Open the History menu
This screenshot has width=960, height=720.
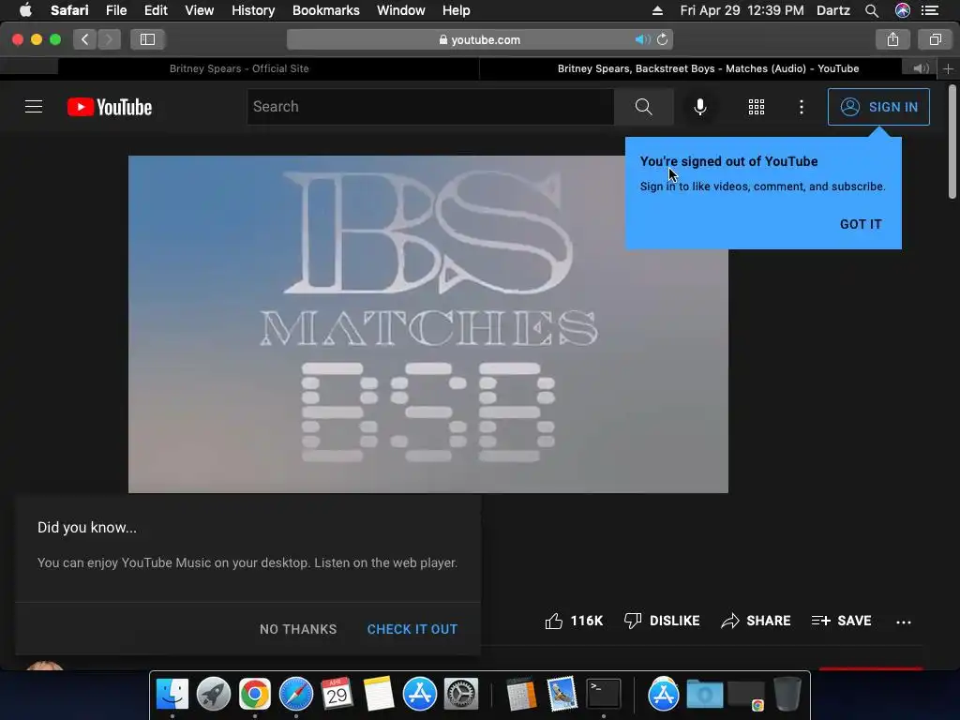click(253, 10)
